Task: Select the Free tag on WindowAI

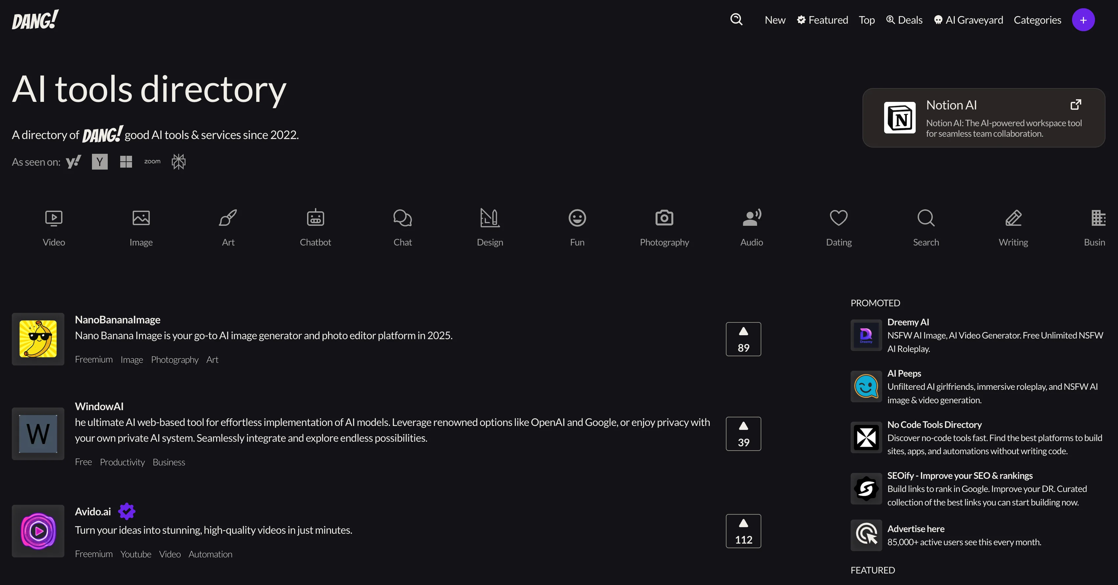Action: (83, 462)
